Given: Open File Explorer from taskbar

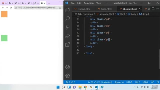Looking at the screenshot, I should tap(80, 87).
